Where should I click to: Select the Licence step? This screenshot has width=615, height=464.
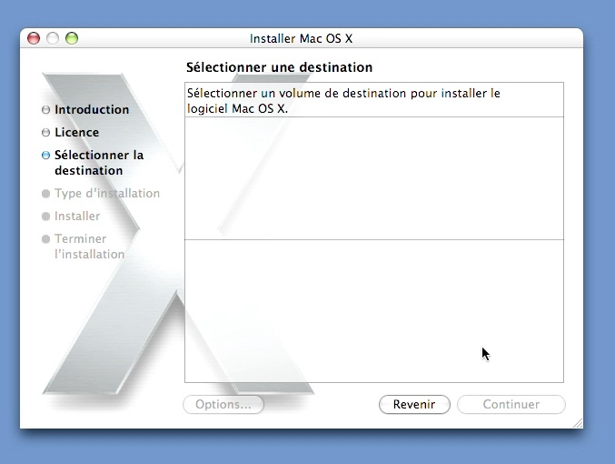(x=77, y=133)
